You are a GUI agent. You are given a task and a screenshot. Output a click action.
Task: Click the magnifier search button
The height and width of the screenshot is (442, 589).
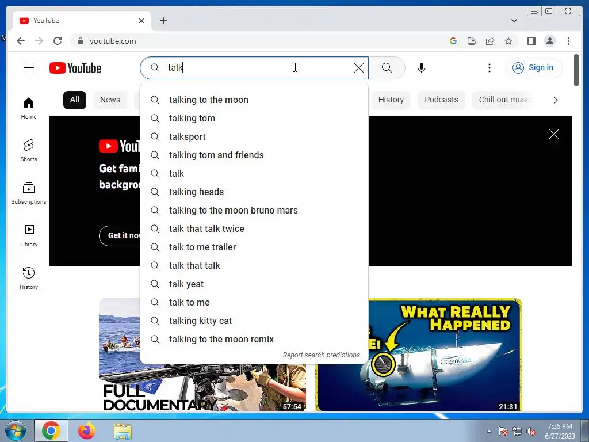387,68
